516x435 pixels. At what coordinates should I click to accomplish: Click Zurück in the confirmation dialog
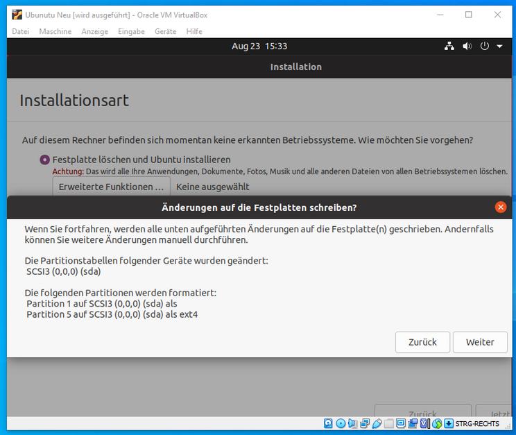click(422, 342)
